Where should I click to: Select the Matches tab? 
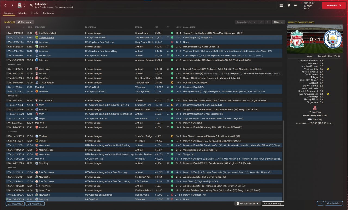[9, 13]
